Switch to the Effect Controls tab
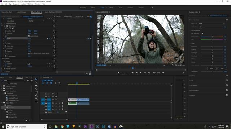 click(35, 12)
